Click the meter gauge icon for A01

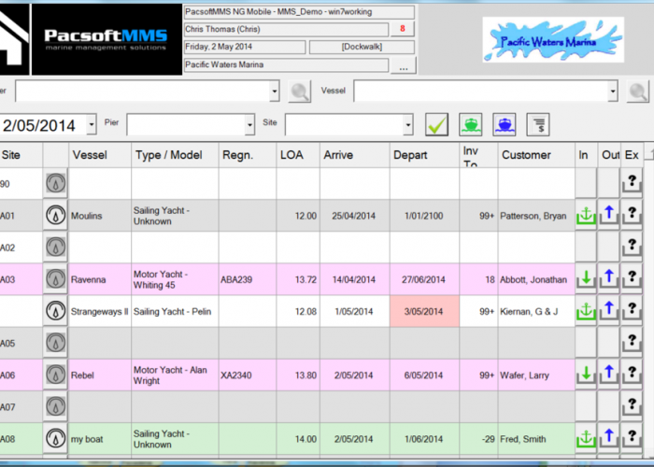(55, 215)
